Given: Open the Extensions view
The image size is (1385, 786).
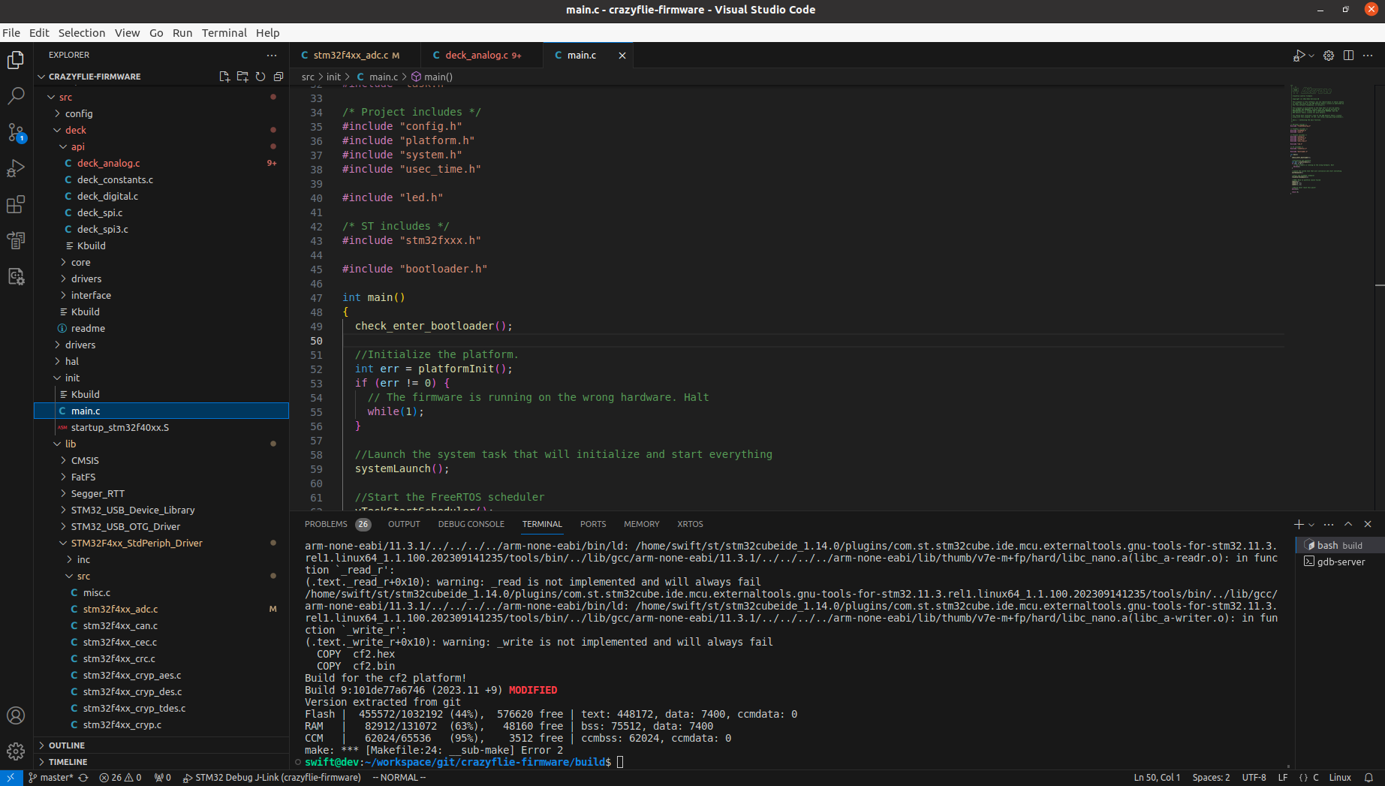Looking at the screenshot, I should tap(16, 204).
